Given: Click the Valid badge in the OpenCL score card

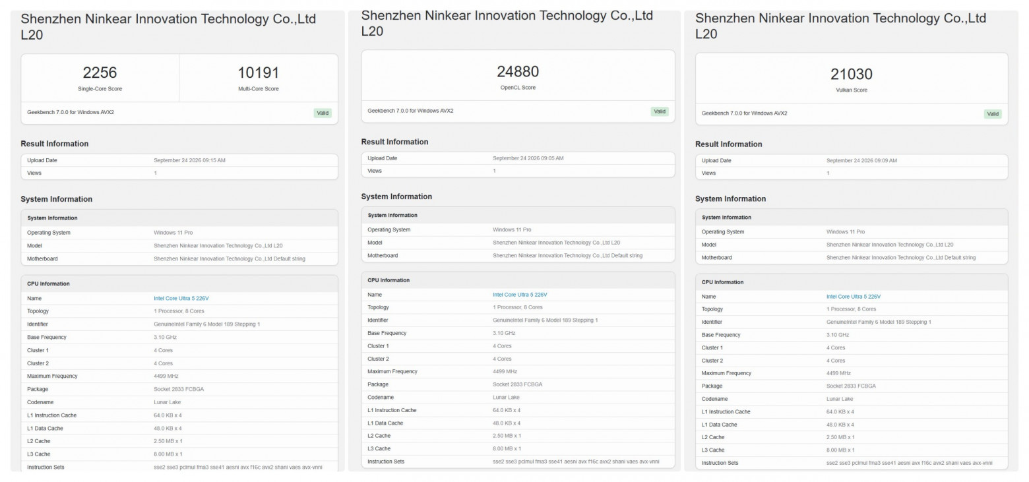Looking at the screenshot, I should (x=660, y=111).
